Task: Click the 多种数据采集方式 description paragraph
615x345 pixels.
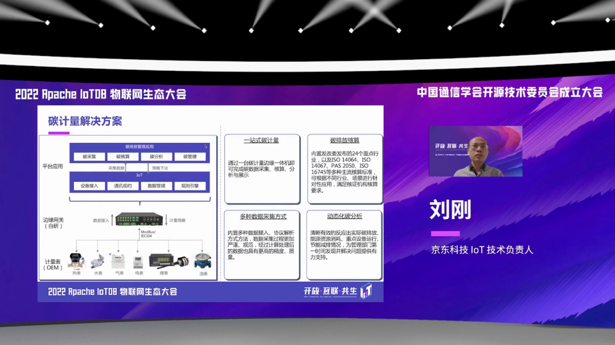Action: point(261,245)
